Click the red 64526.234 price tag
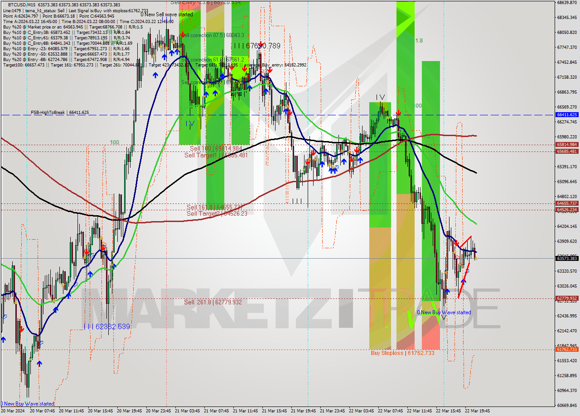The height and width of the screenshot is (416, 580). 567,210
